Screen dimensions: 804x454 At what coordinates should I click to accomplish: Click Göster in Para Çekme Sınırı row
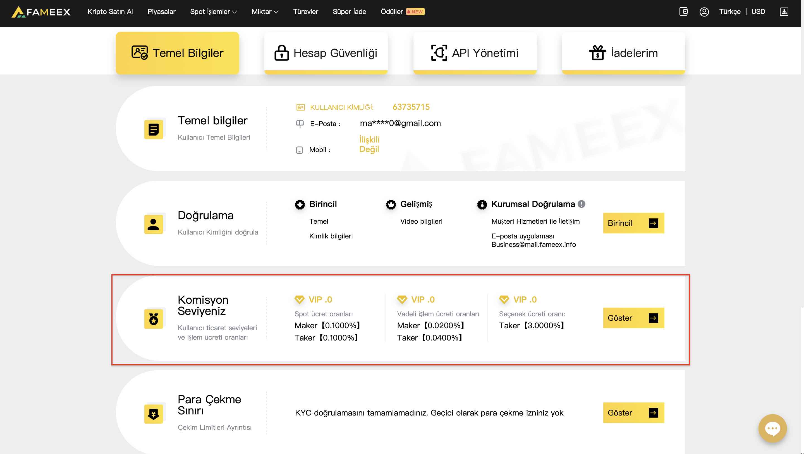(x=634, y=413)
